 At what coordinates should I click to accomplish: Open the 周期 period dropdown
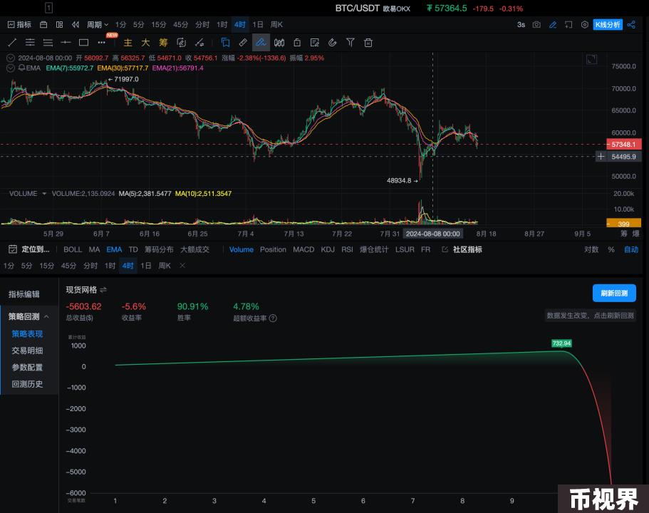(x=98, y=24)
